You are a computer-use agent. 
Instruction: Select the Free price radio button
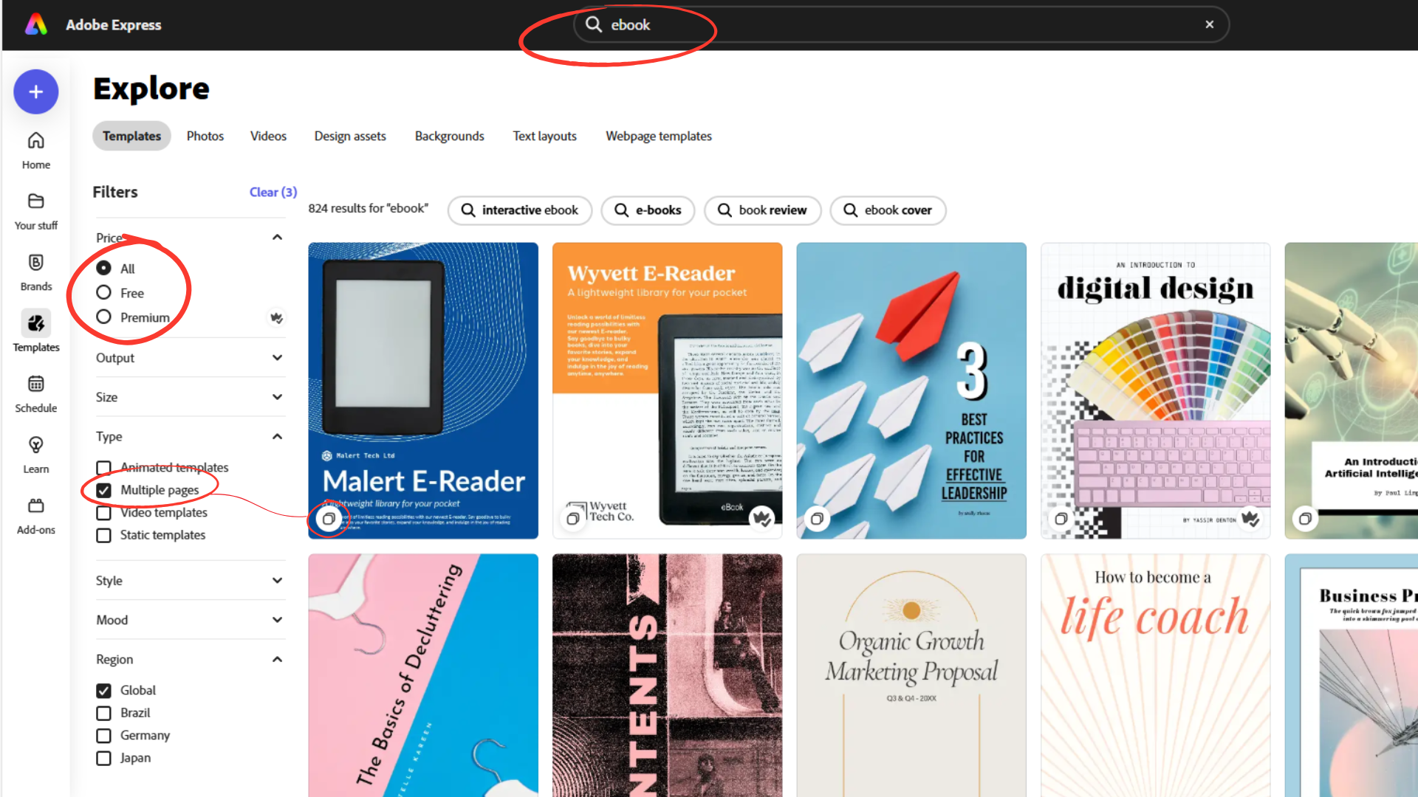[103, 293]
